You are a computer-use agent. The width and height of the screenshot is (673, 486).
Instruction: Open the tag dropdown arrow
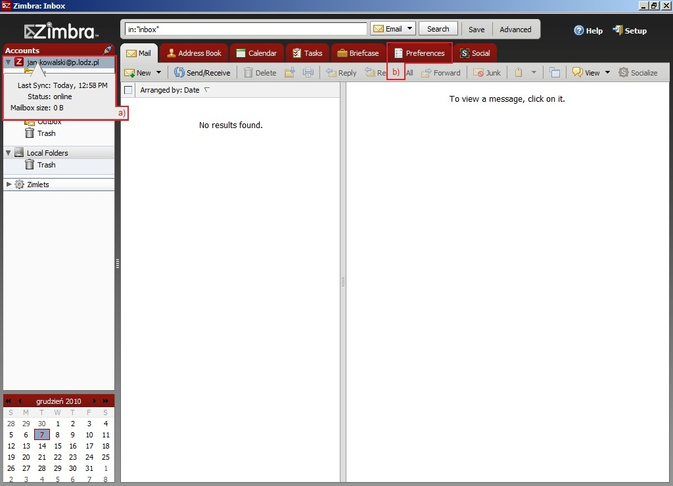pyautogui.click(x=534, y=72)
